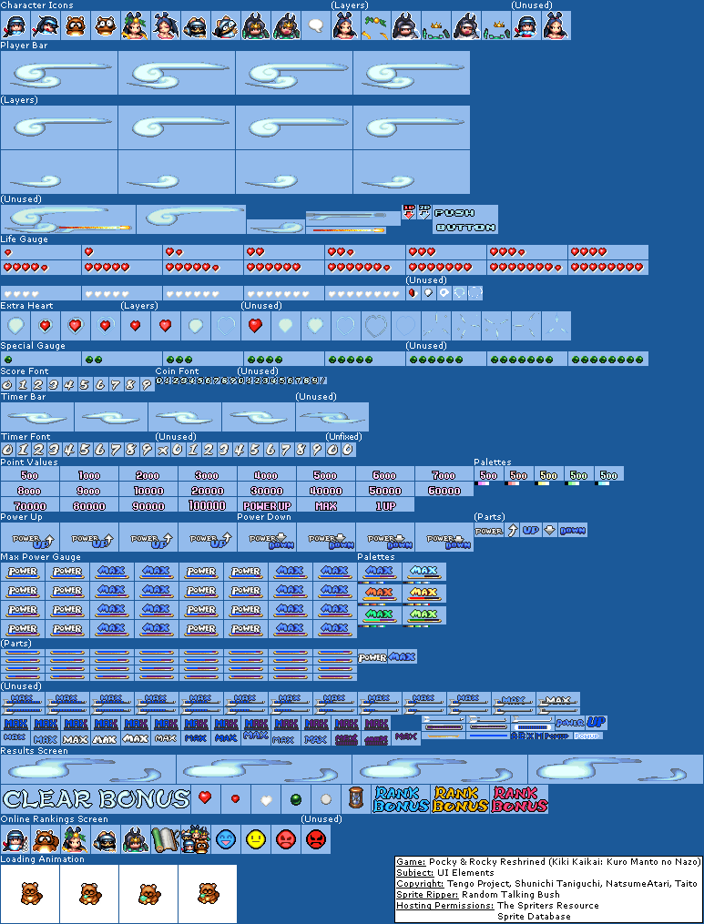Click the 'Score Font' label

coord(25,371)
